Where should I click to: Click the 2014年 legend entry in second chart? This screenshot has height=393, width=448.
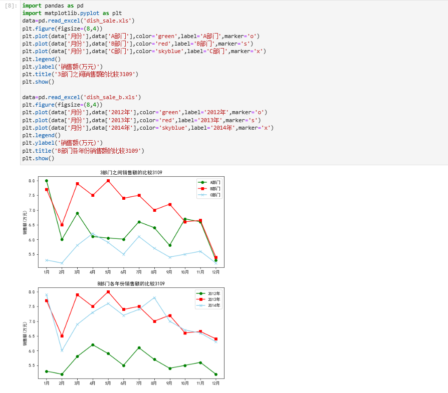coord(208,305)
